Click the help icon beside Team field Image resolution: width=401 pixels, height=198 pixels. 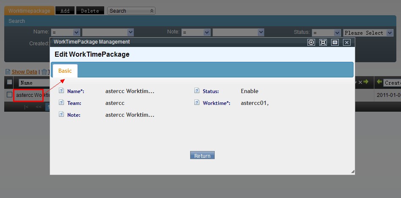pyautogui.click(x=61, y=103)
